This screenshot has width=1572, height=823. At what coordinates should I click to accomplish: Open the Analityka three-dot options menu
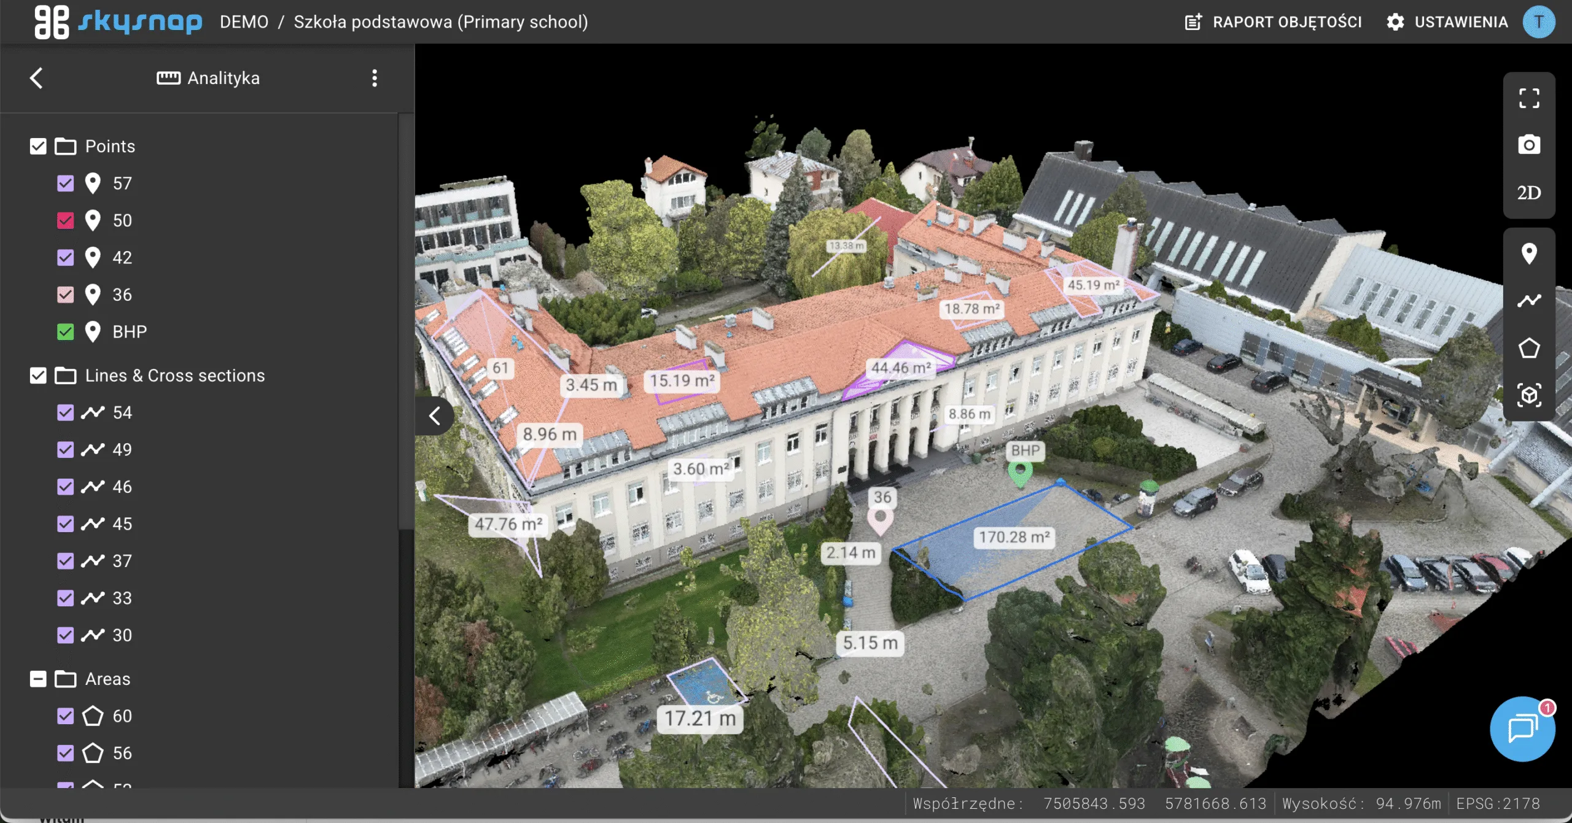[x=374, y=78]
